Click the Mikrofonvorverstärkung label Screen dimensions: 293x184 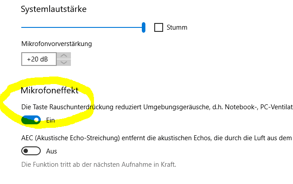[56, 44]
